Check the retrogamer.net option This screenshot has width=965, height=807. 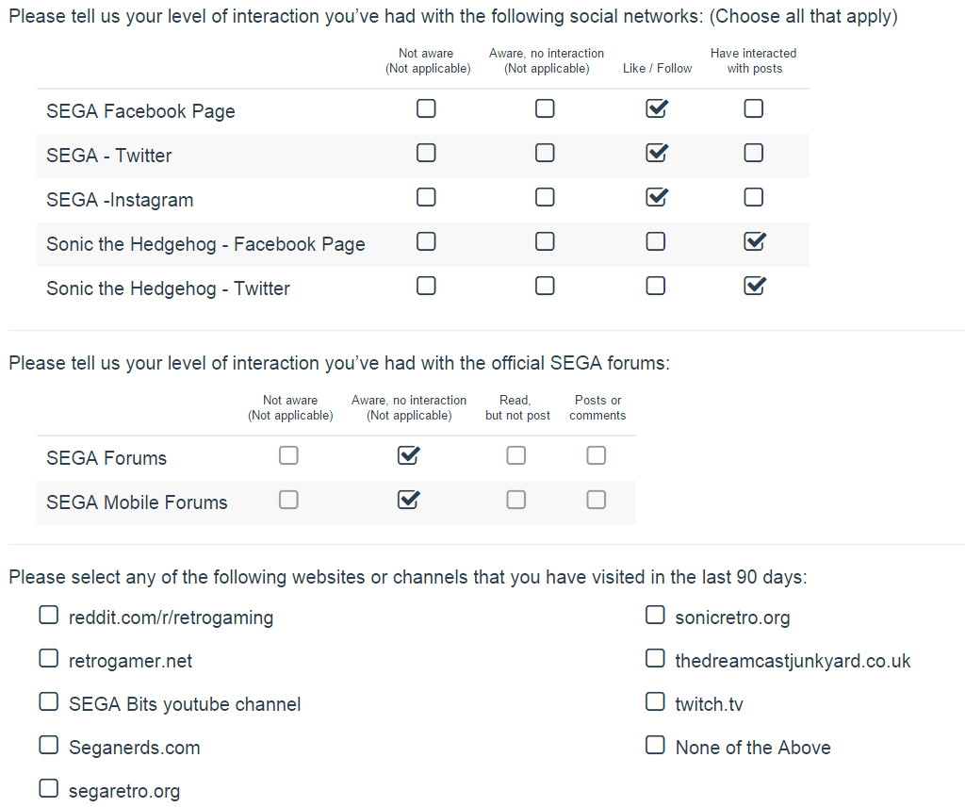(48, 659)
